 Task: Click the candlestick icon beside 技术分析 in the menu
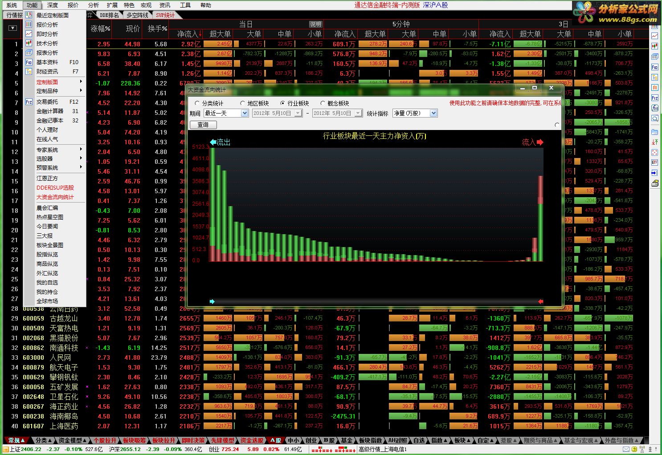click(29, 43)
